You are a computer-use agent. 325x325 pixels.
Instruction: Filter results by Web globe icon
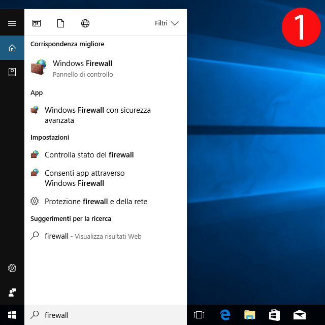click(x=85, y=23)
